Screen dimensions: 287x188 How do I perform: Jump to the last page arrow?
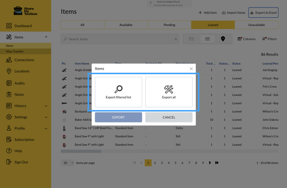(217, 163)
